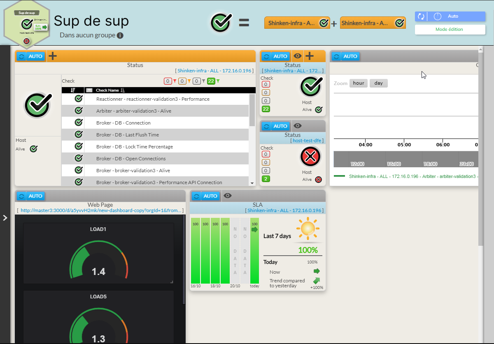
Task: Open the Shinken-infra badge before the plus sign
Action: tap(297, 23)
